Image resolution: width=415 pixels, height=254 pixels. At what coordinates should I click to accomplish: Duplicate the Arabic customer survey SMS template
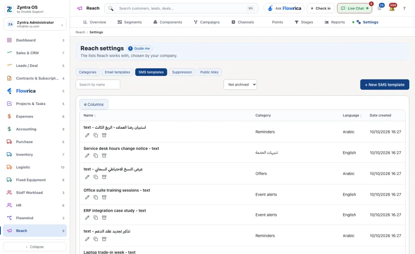coord(96,135)
